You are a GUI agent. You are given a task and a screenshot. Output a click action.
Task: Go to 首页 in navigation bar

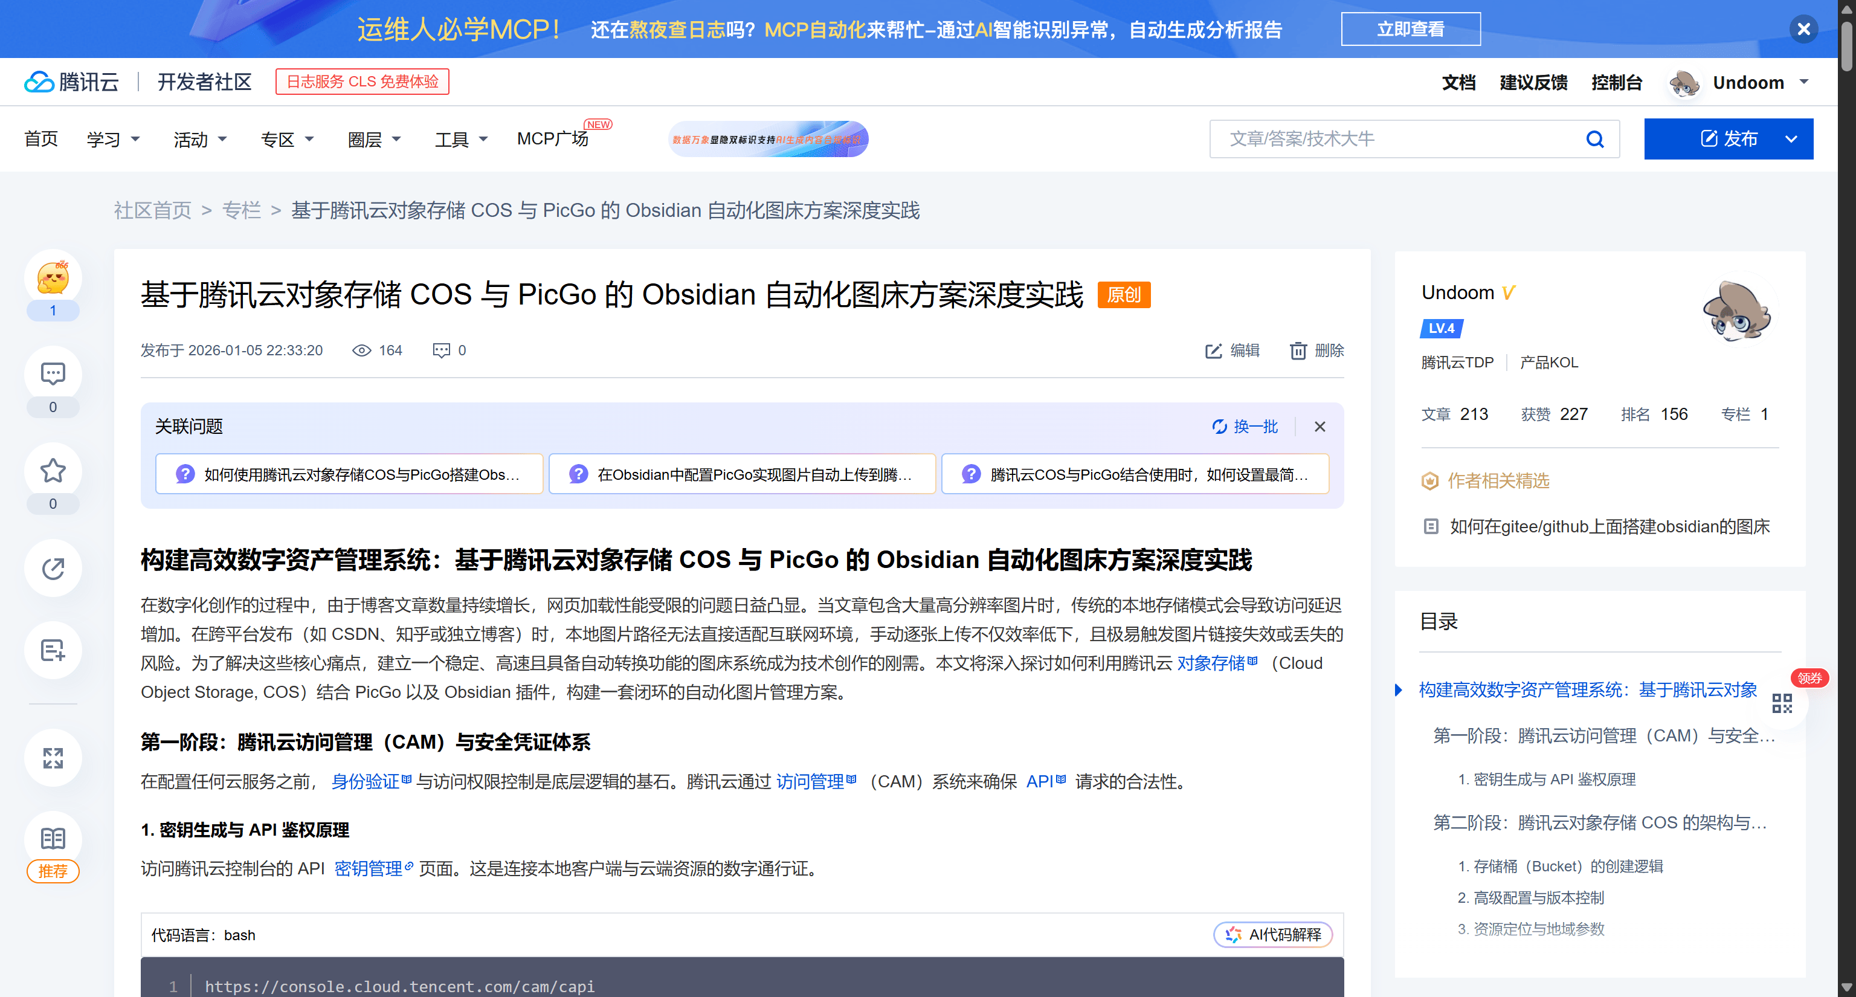tap(40, 139)
